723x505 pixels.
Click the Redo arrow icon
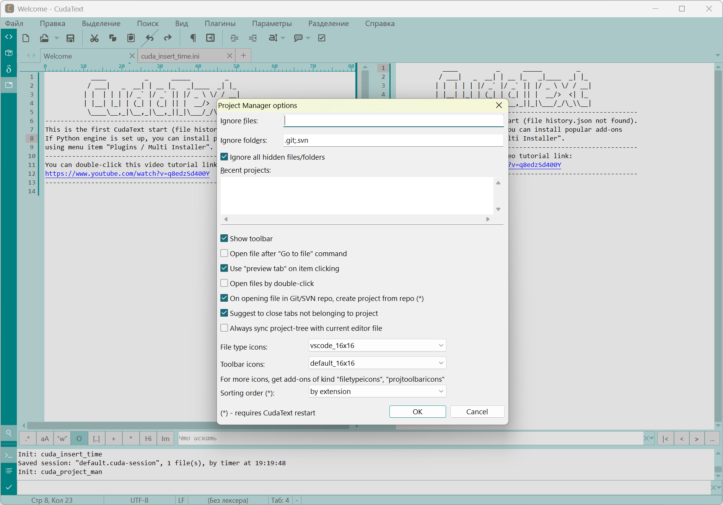tap(168, 38)
